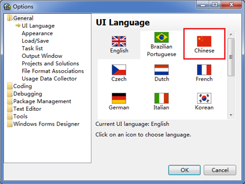
Task: Expand the Debugging folder
Action: pyautogui.click(x=10, y=94)
